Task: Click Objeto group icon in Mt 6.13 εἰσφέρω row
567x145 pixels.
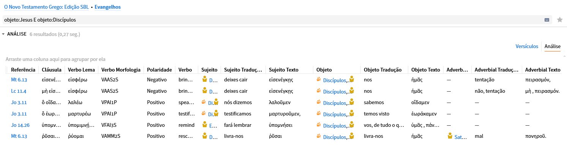Action: 319,80
